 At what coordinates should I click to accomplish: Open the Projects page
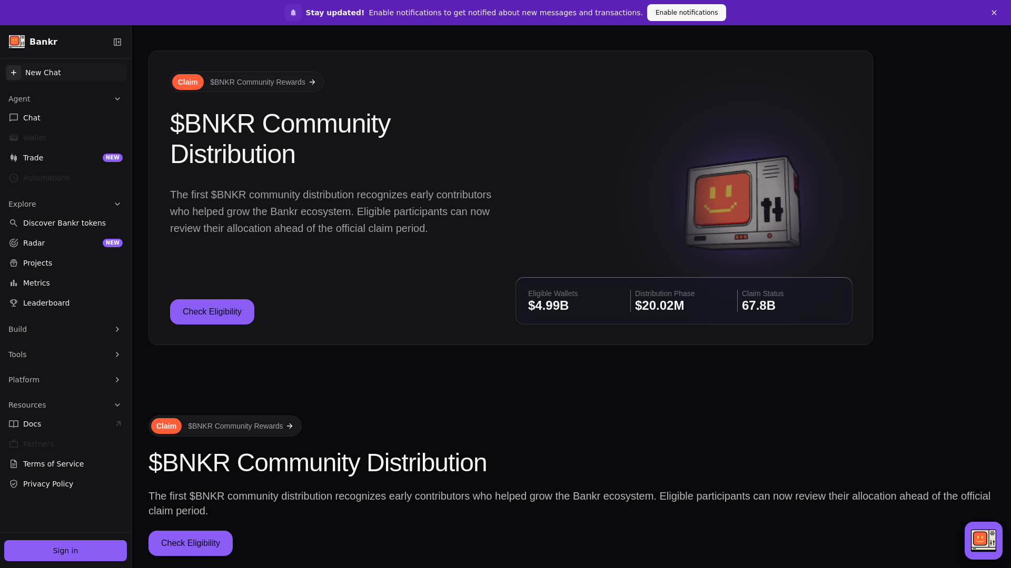[x=65, y=263]
